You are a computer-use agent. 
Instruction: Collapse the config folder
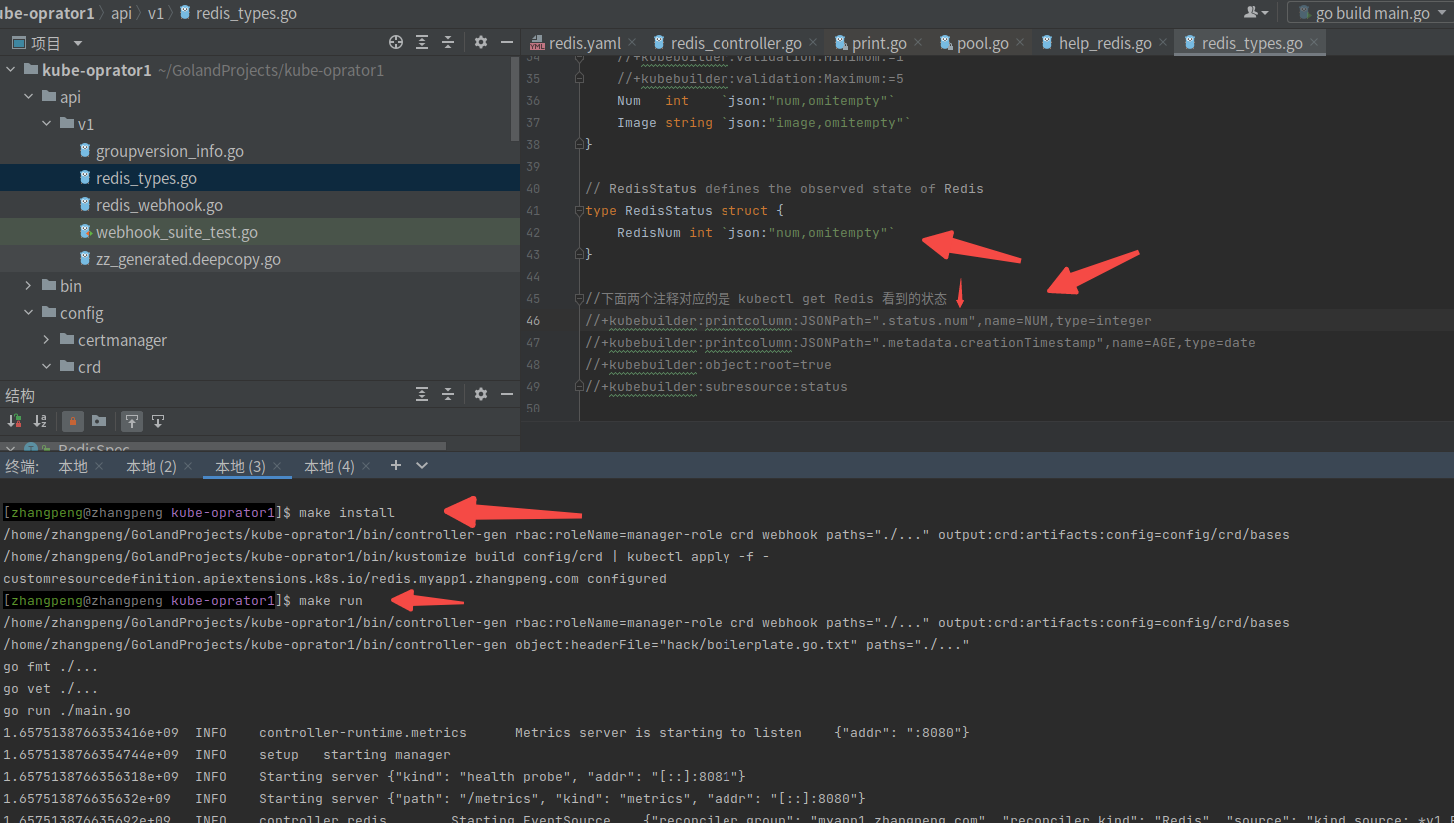click(29, 313)
